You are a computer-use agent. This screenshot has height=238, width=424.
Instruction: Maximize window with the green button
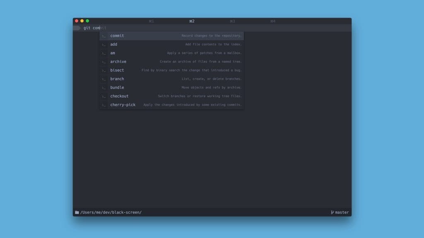click(87, 21)
